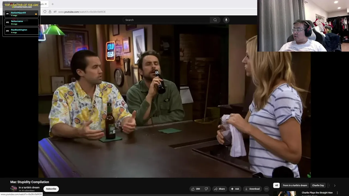Click the magnifier search button
This screenshot has width=349, height=196.
coord(215,20)
